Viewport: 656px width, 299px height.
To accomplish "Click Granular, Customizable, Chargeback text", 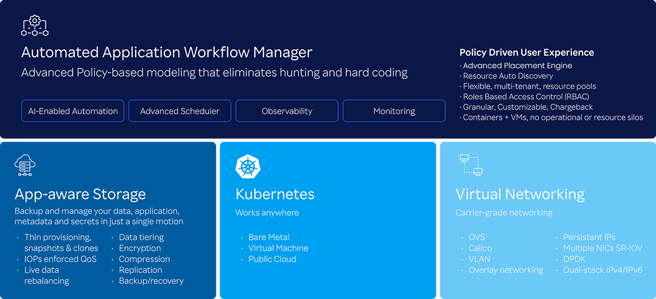I will [528, 107].
